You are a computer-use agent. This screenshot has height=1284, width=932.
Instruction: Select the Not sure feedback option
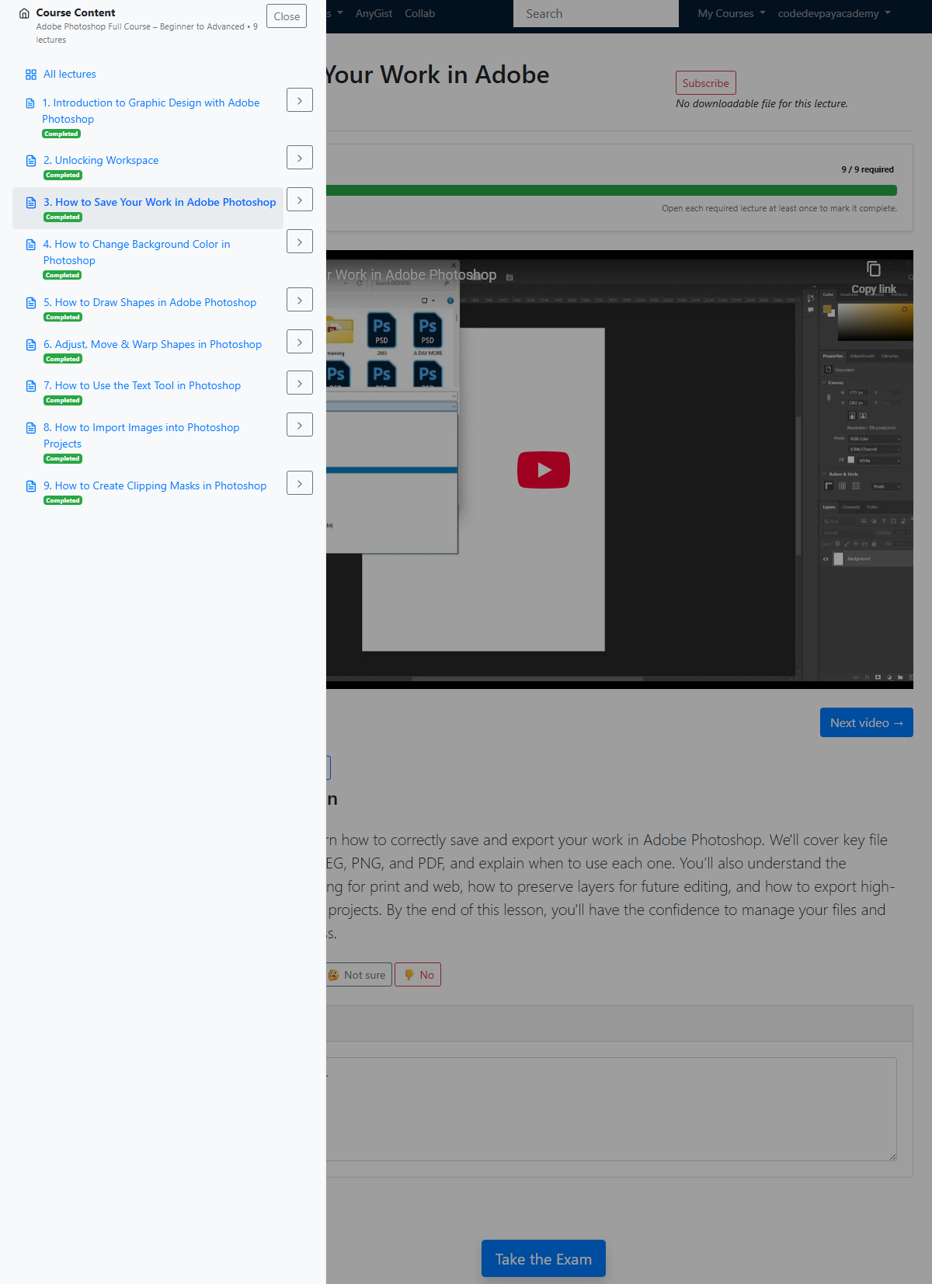point(357,975)
